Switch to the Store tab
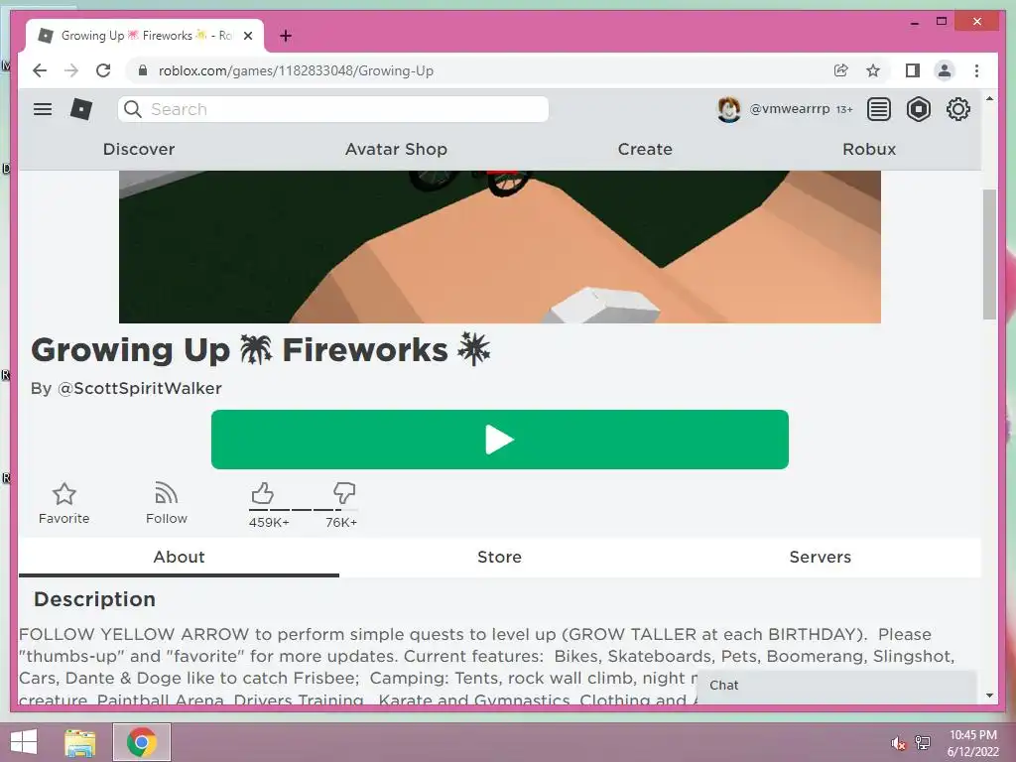1016x762 pixels. [500, 558]
